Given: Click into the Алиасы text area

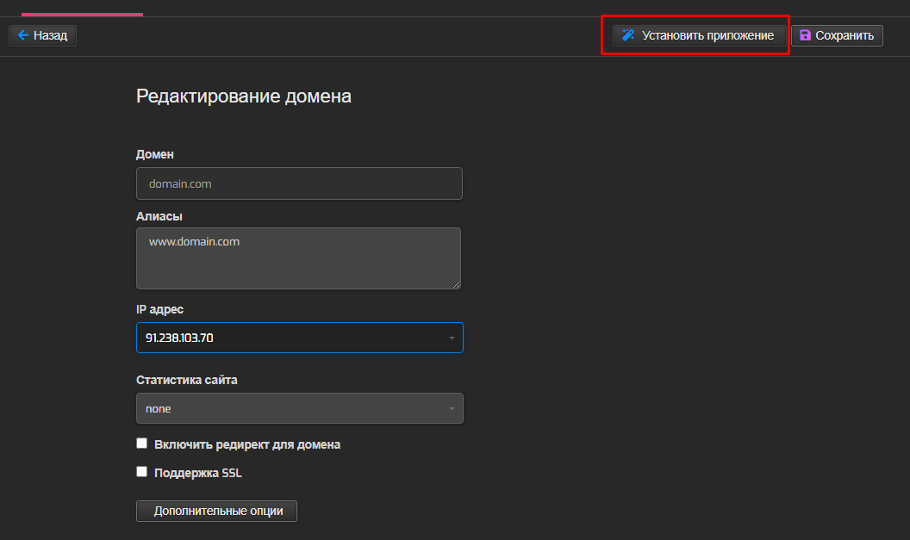Looking at the screenshot, I should tap(298, 258).
